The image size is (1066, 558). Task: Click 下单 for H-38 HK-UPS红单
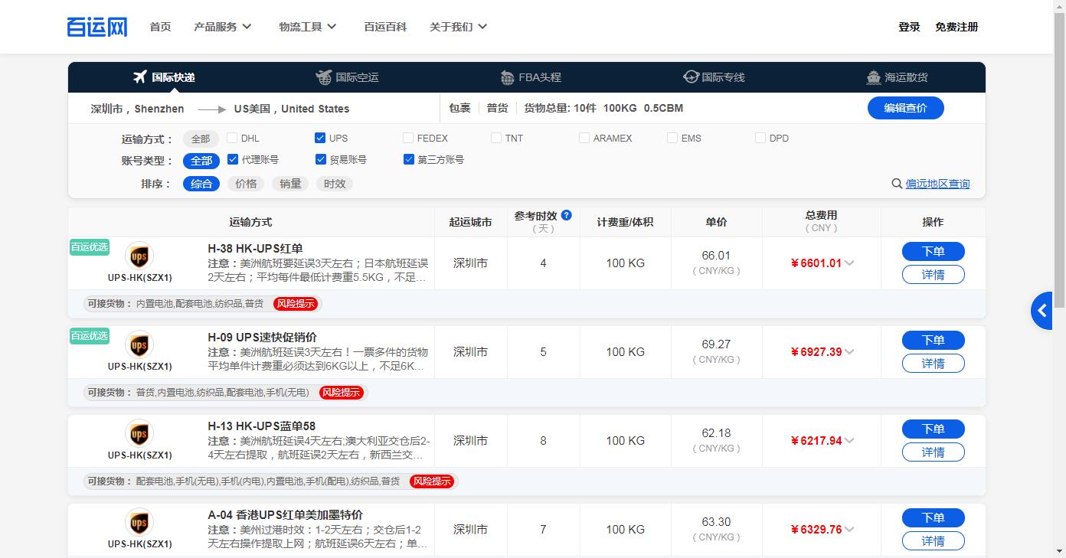pos(933,252)
